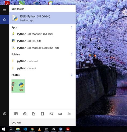The image size is (127, 132).
Task: Click the Python 3.8 (64-bit) console icon
Action: [x=13, y=41]
